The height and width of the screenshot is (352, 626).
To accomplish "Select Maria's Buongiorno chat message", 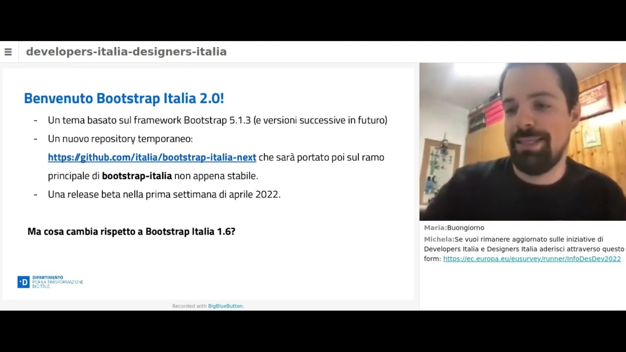I will [x=454, y=228].
